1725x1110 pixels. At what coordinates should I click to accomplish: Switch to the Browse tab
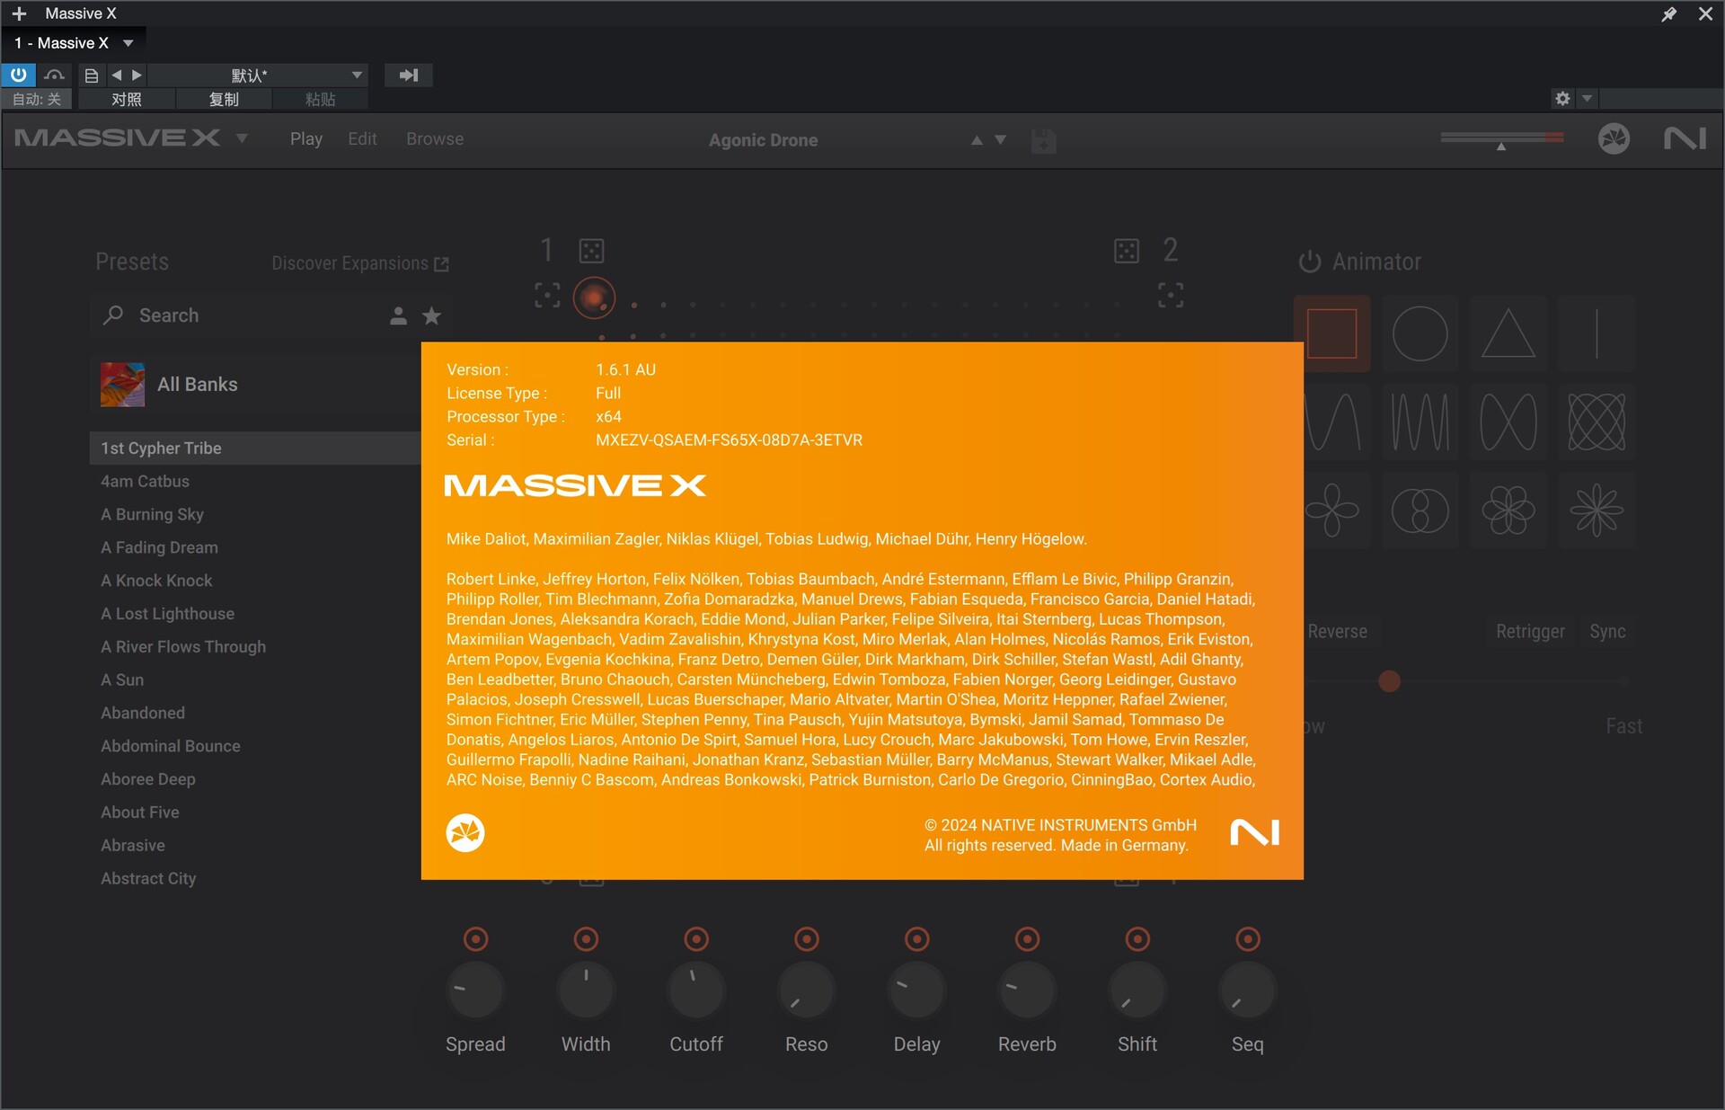tap(435, 139)
